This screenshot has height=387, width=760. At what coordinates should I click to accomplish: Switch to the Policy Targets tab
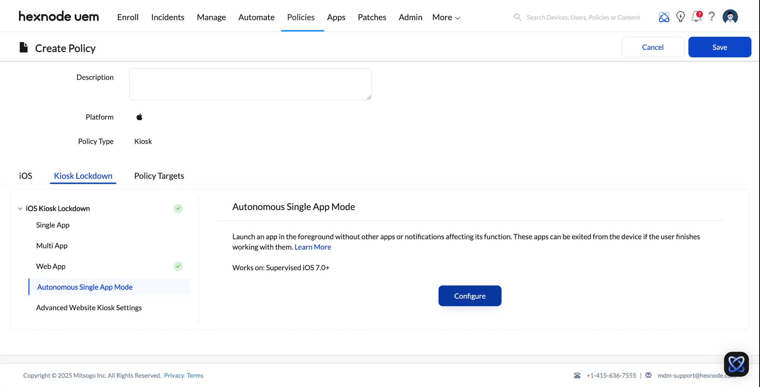[x=159, y=176]
